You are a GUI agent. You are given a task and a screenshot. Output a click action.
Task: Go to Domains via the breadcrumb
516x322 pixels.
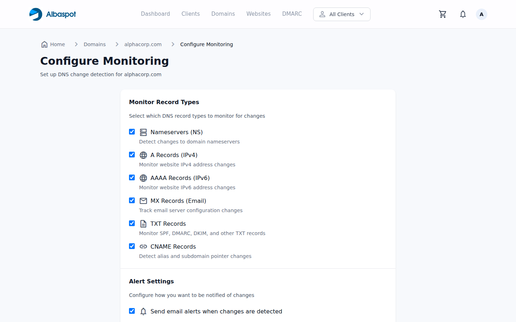pyautogui.click(x=95, y=44)
